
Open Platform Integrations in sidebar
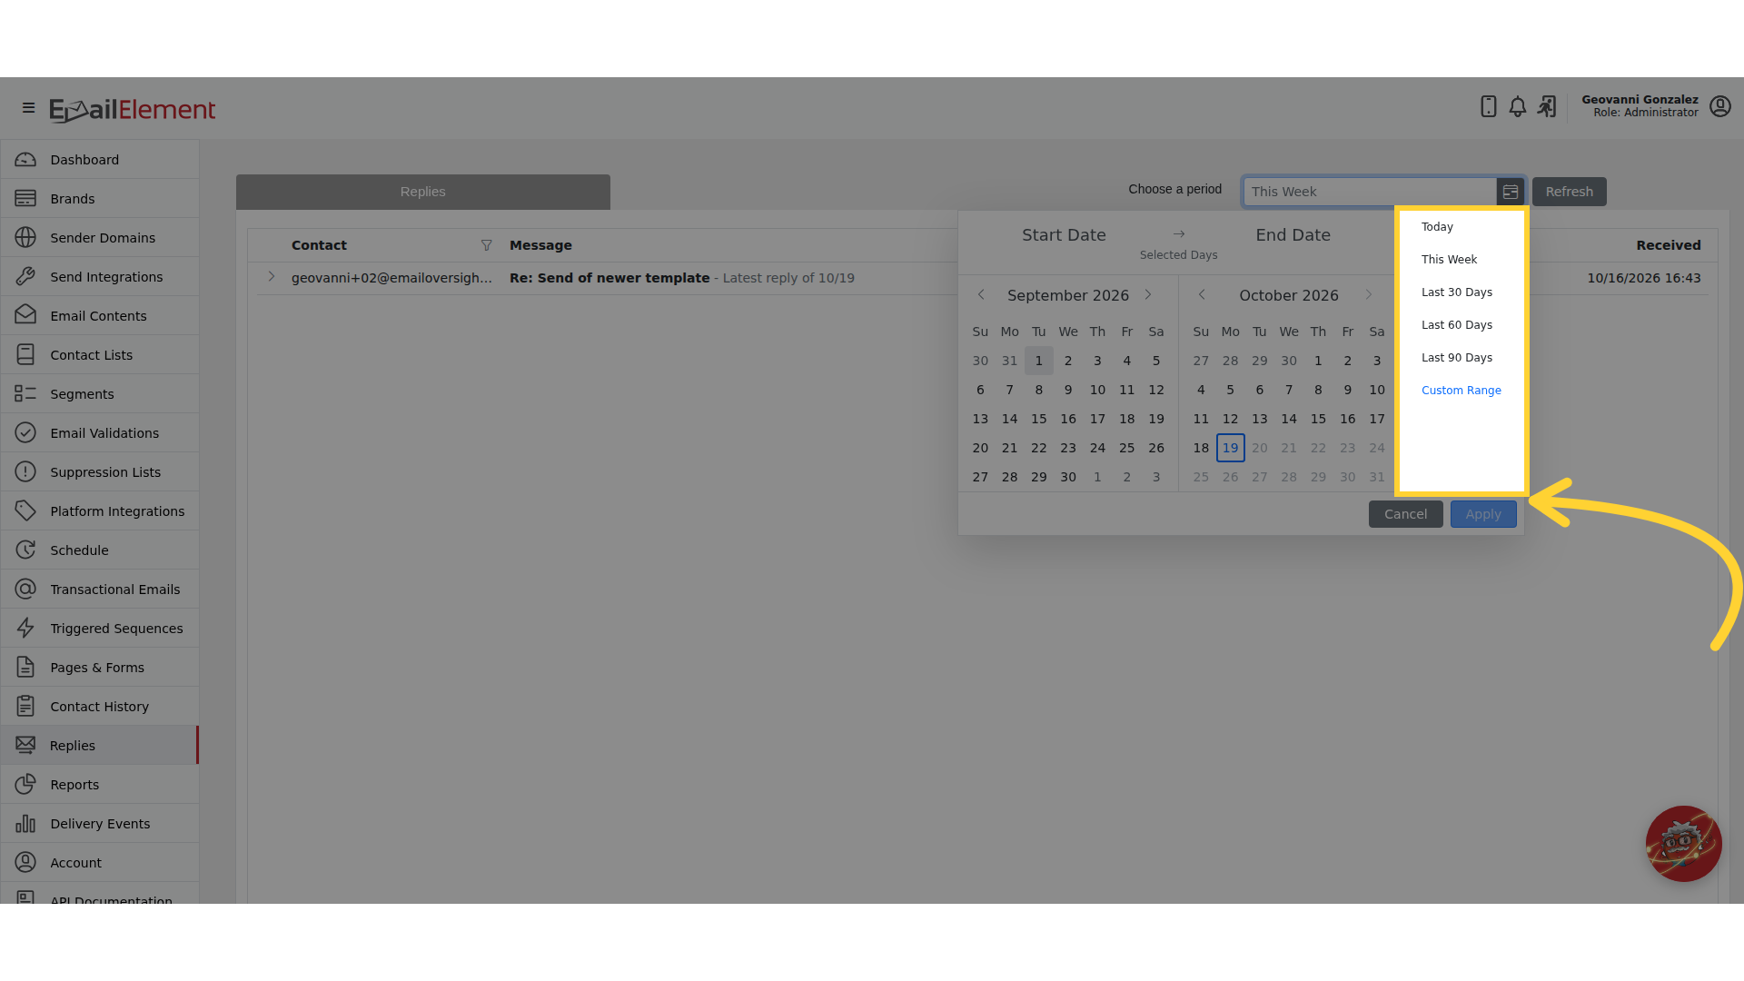pos(100,511)
